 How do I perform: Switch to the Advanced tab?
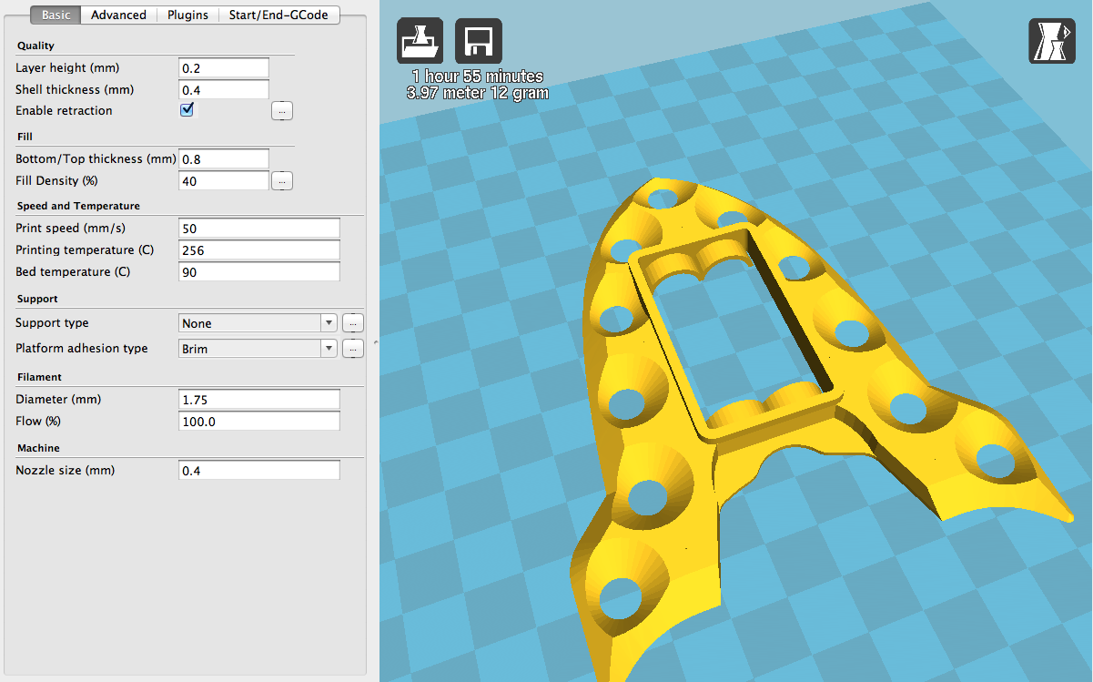[118, 15]
